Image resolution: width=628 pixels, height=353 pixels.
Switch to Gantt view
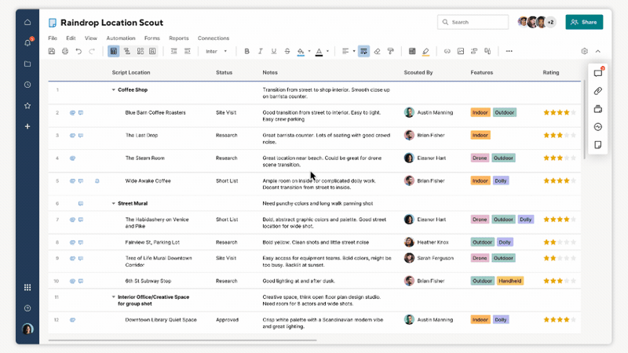(127, 51)
